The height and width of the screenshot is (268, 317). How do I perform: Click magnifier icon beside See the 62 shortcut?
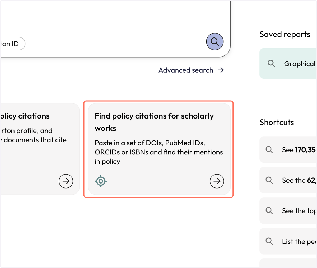[269, 180]
